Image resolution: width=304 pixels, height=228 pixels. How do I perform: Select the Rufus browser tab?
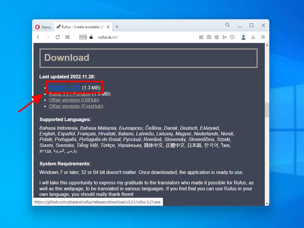point(80,27)
